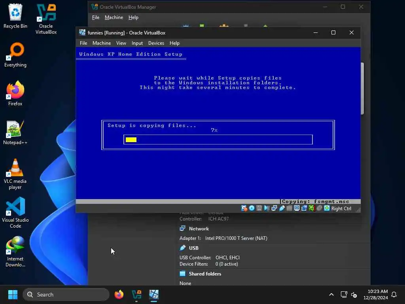Click the "None" text under Shared folders

pyautogui.click(x=185, y=283)
